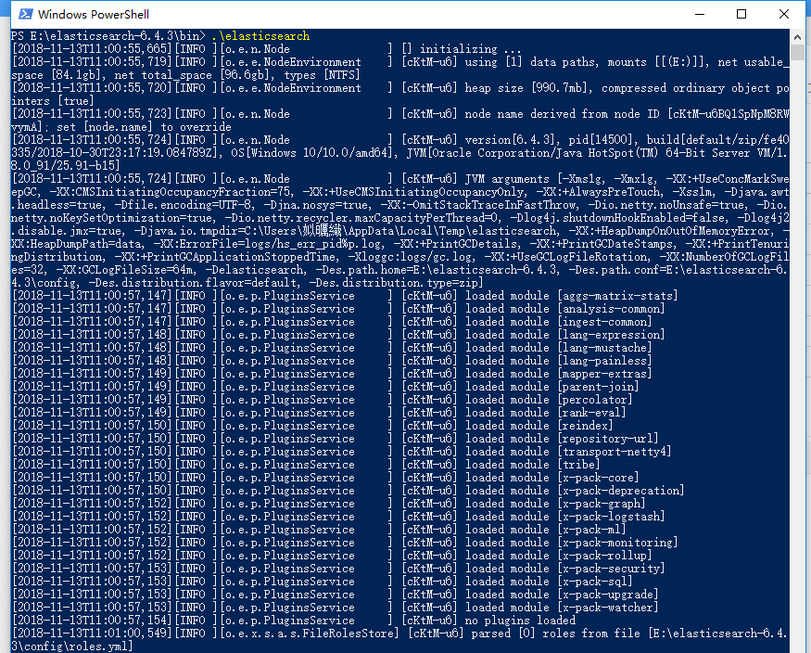Click the 'JVM arguments' log text
Viewport: 811px width, 653px height.
[x=510, y=179]
